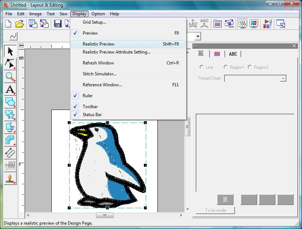This screenshot has height=229, width=302.
Task: Select the Text tool
Action: (x=10, y=89)
